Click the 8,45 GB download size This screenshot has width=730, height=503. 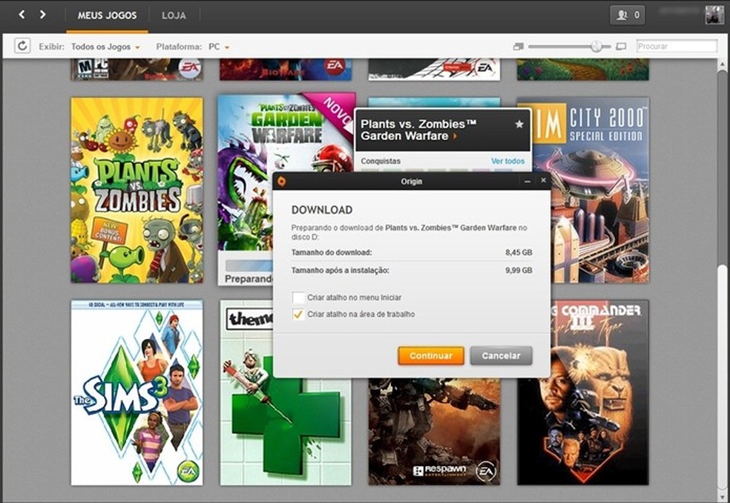[x=519, y=252]
